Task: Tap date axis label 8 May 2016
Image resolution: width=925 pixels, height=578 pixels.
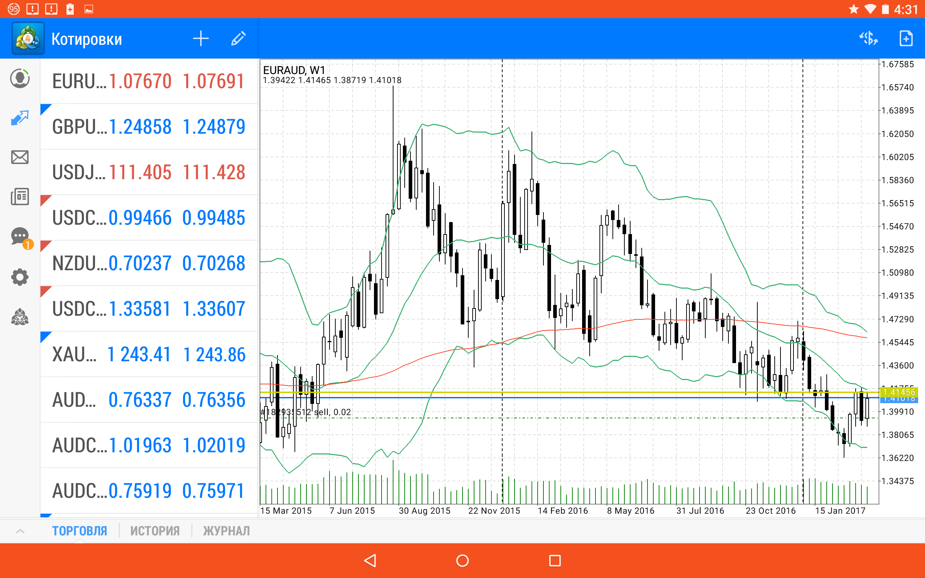Action: coord(631,511)
